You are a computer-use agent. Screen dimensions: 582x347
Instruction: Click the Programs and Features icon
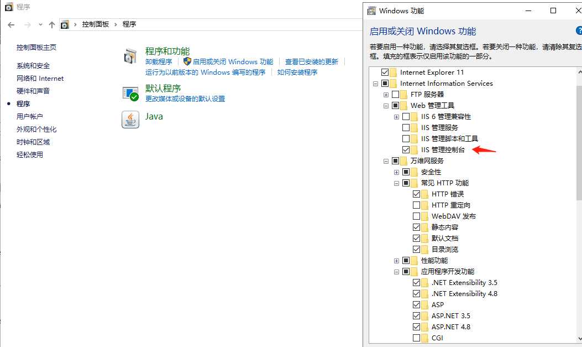click(x=130, y=56)
